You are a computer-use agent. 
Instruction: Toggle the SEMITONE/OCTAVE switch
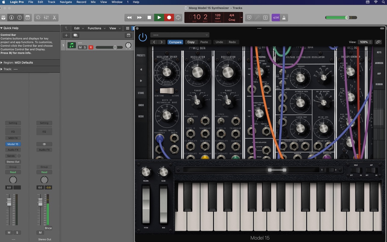(x=167, y=91)
